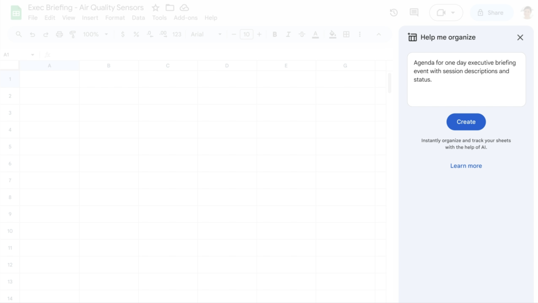Expand the zoom level 100% dropdown
This screenshot has height=303, width=538.
coord(106,34)
